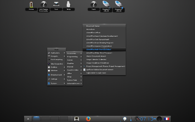Launch Project Management (Planner) entry
This screenshot has height=122, width=195.
pos(104,66)
